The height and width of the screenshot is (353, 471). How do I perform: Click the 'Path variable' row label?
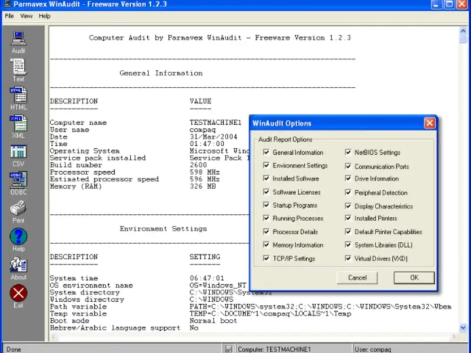point(78,307)
